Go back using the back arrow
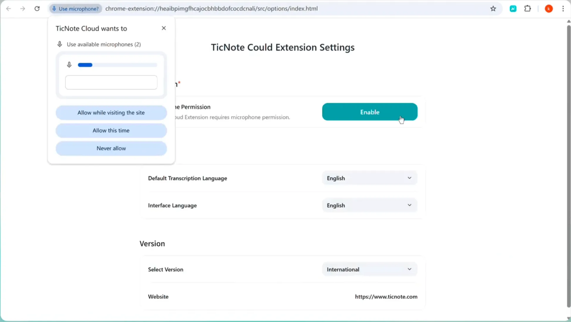 coord(9,8)
